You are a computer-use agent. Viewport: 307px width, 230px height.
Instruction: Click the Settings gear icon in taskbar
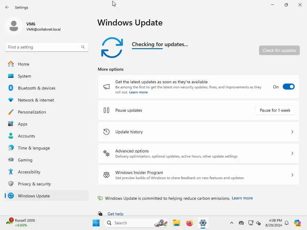pos(203,223)
